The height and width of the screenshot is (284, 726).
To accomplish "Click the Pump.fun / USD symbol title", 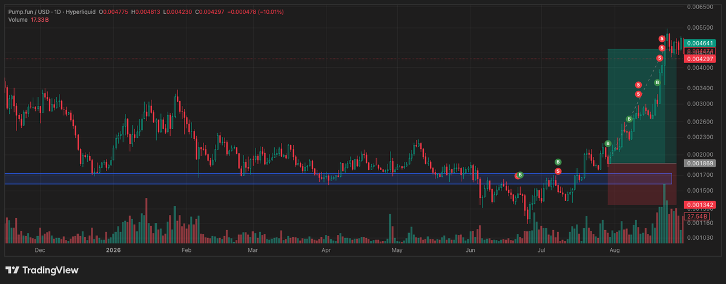I will click(30, 11).
